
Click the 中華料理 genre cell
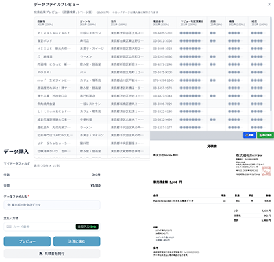92,119
